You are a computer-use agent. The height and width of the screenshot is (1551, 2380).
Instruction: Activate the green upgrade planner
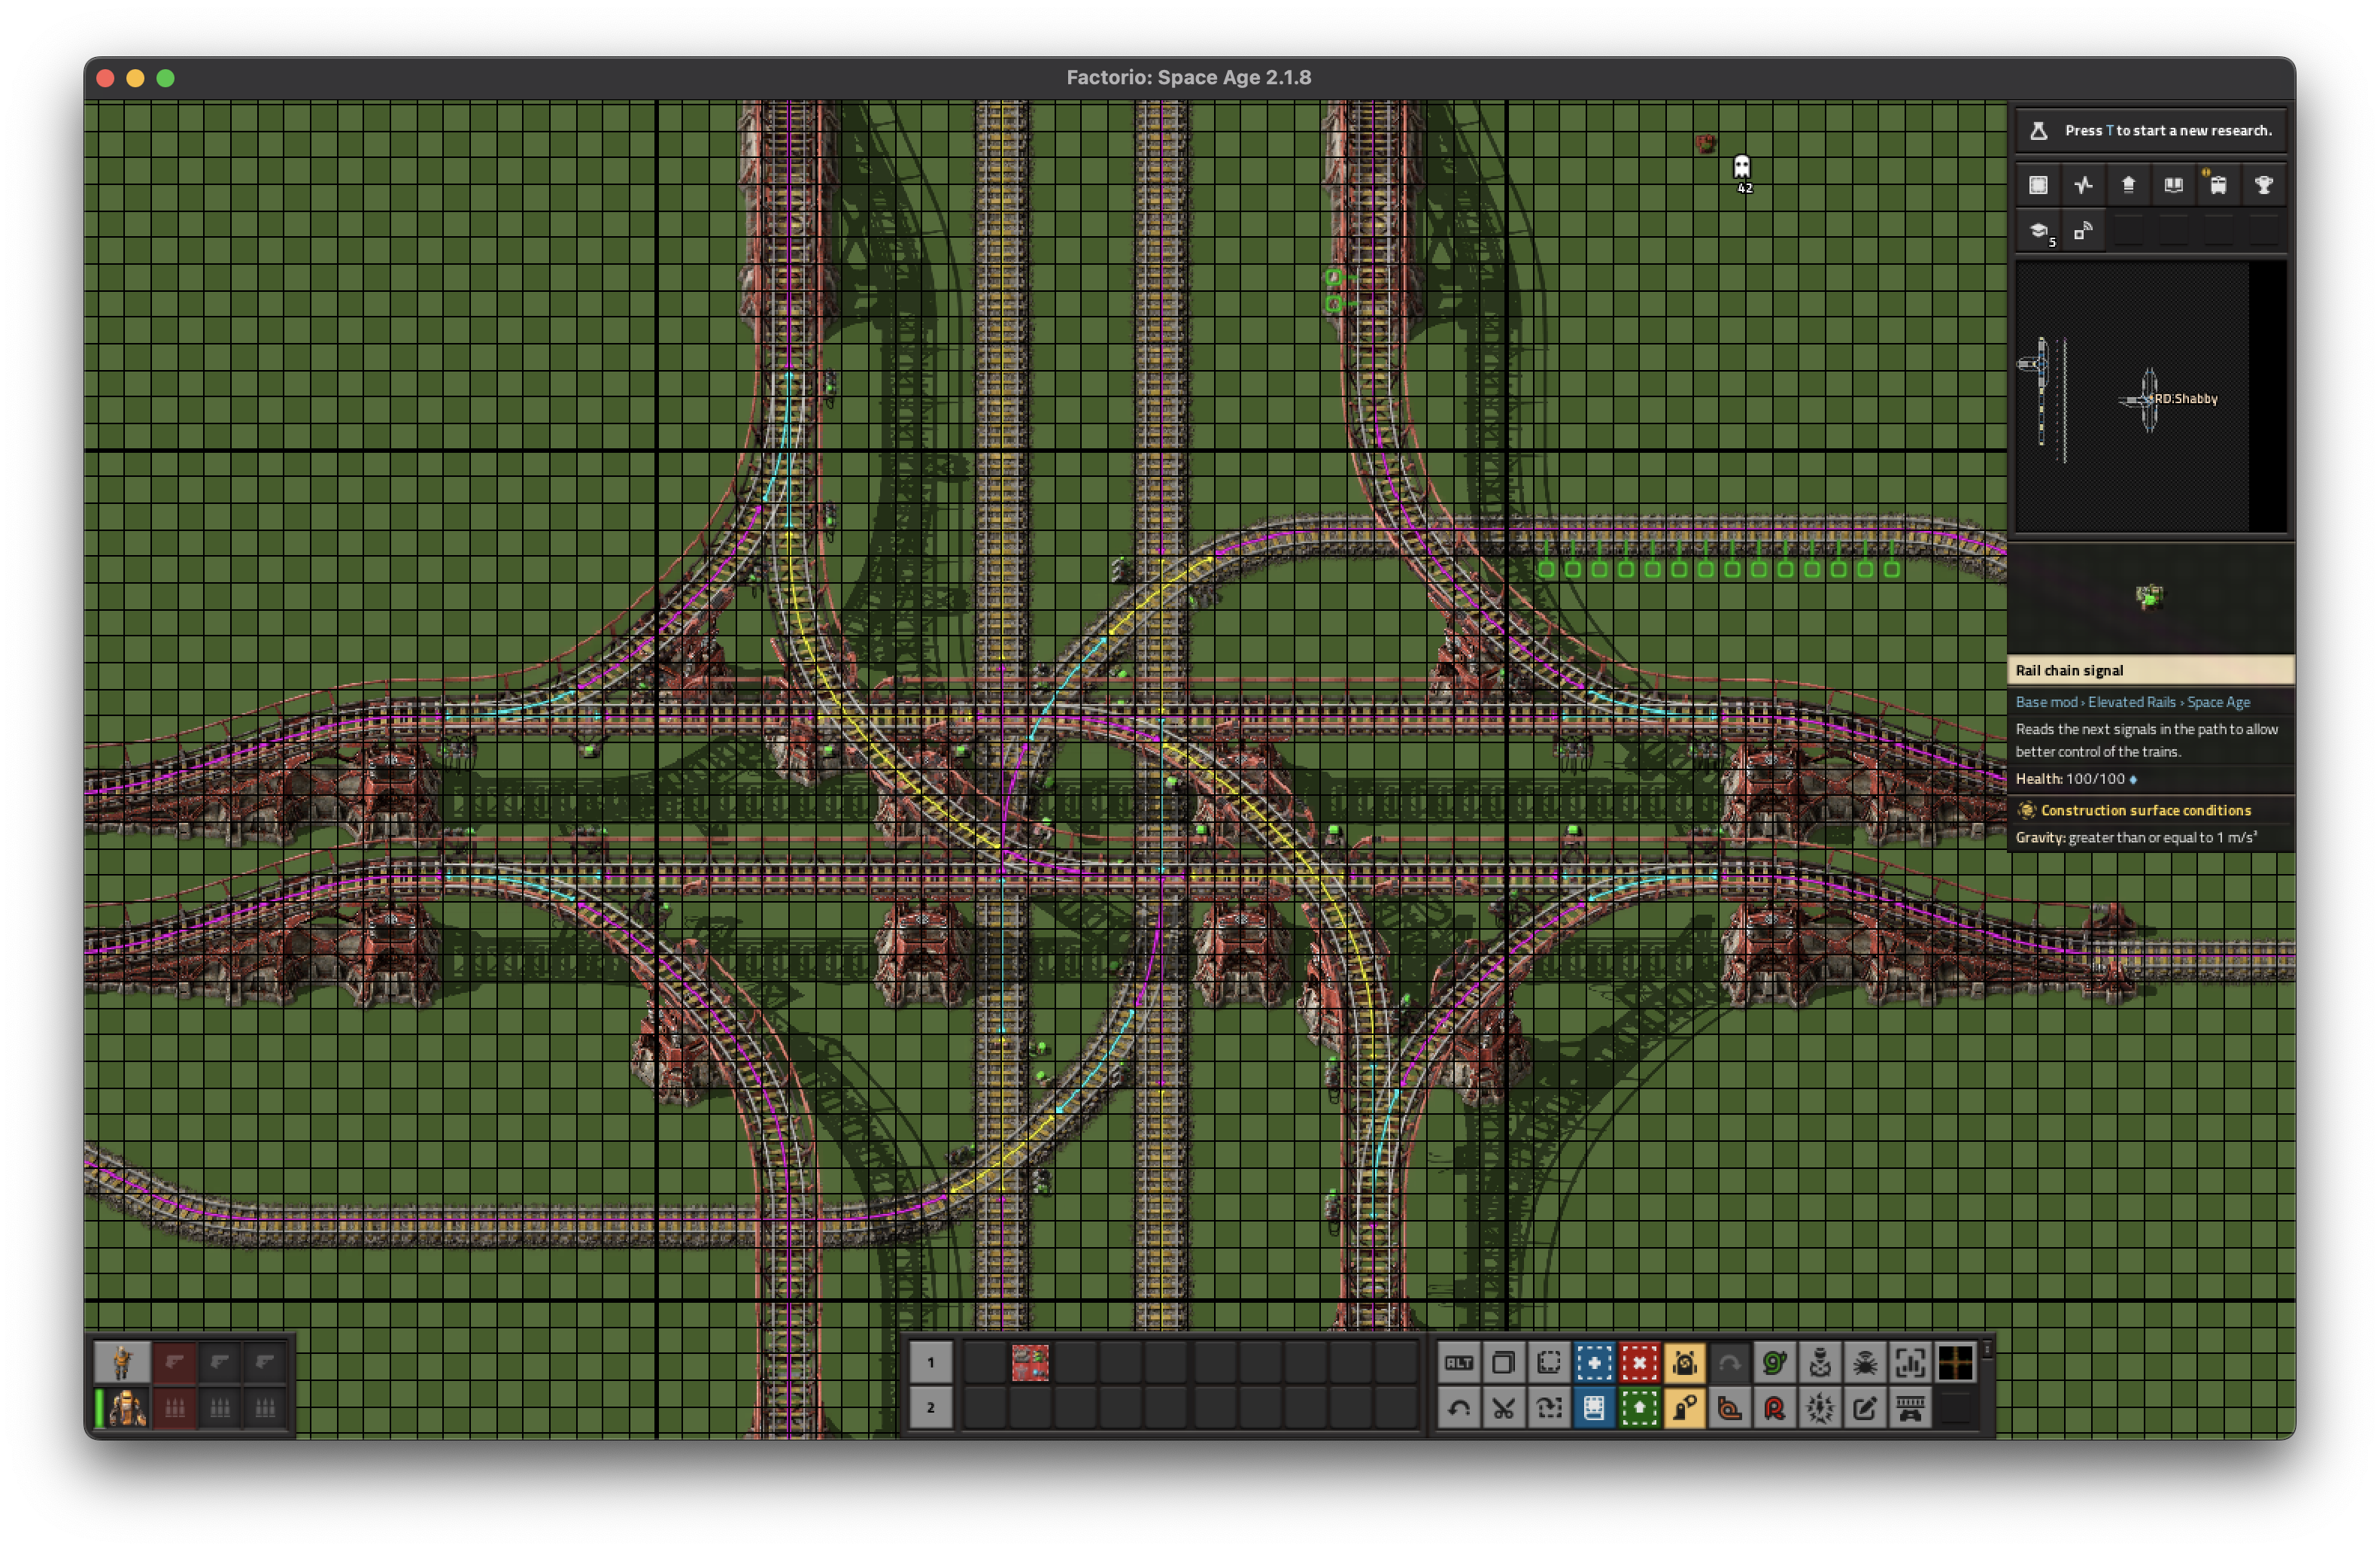(x=1639, y=1408)
